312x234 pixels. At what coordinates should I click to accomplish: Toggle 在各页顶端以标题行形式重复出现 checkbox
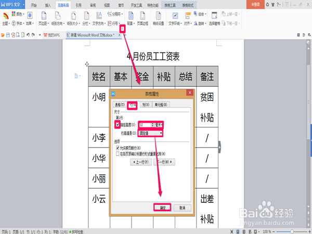(x=118, y=153)
